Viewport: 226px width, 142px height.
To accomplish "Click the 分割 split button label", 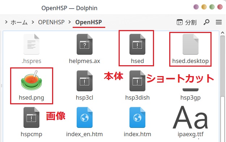I will pyautogui.click(x=191, y=22).
